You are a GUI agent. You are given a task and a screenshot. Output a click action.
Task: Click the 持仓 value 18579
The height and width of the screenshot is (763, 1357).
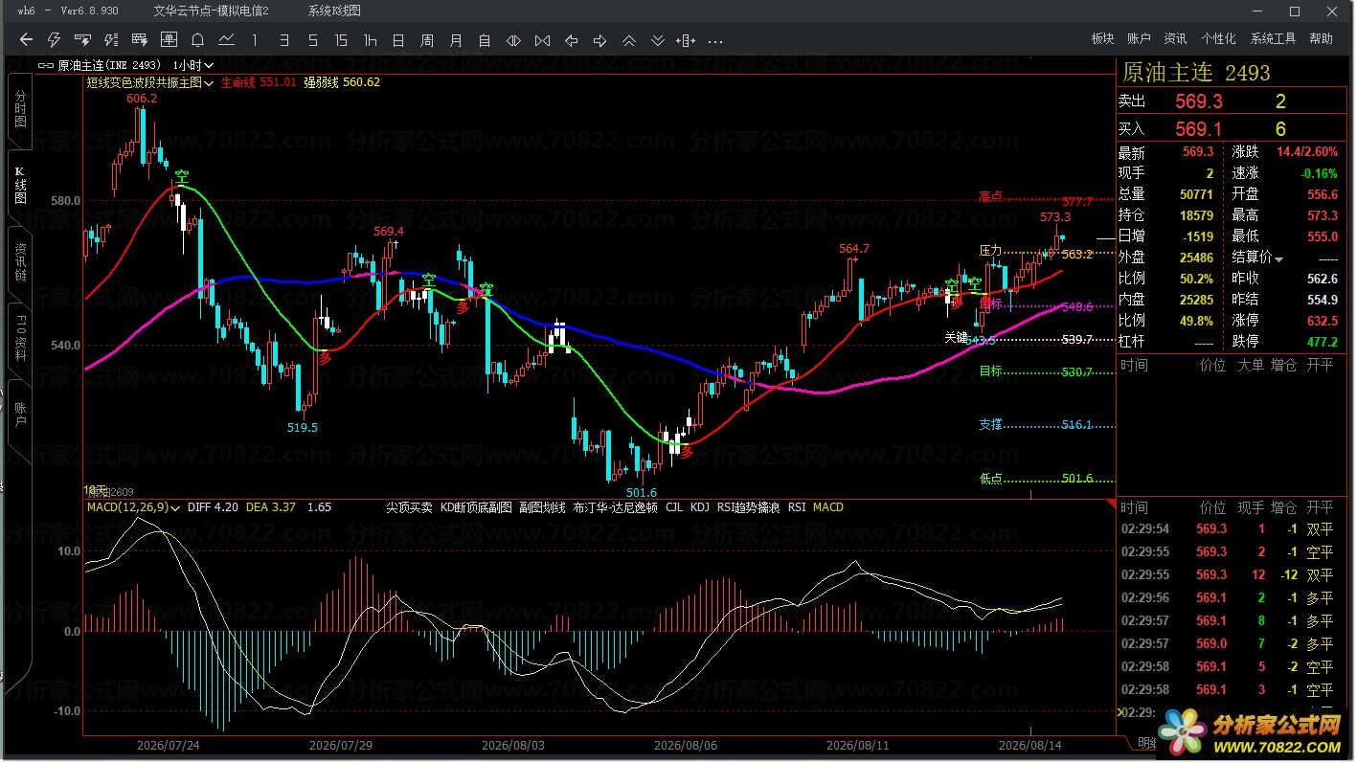tap(1196, 215)
